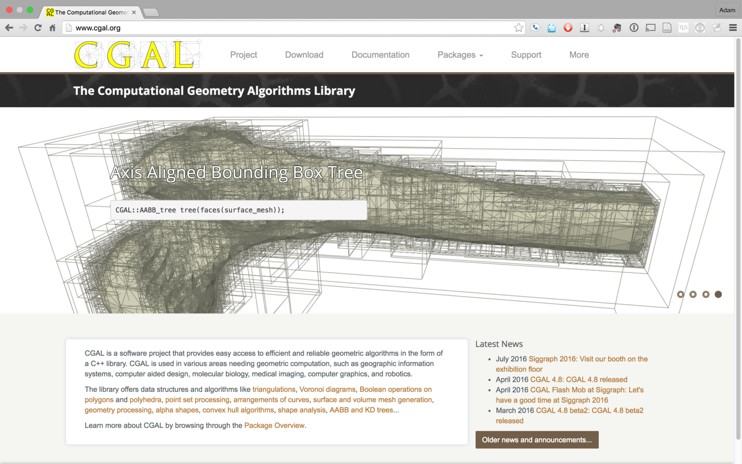The height and width of the screenshot is (464, 742).
Task: Open surface and volume mesh generation link
Action: click(x=373, y=400)
